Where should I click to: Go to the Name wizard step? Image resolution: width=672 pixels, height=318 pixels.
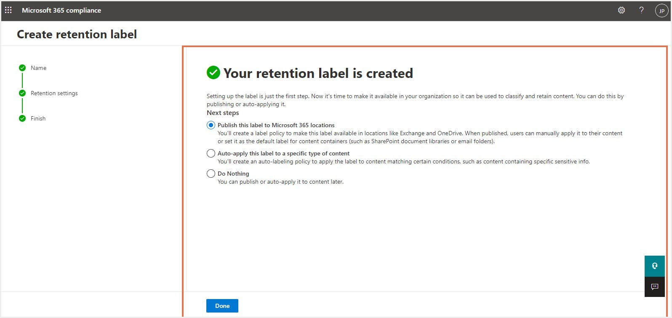38,68
